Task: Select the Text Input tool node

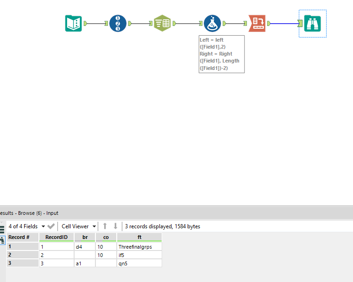Action: click(73, 24)
